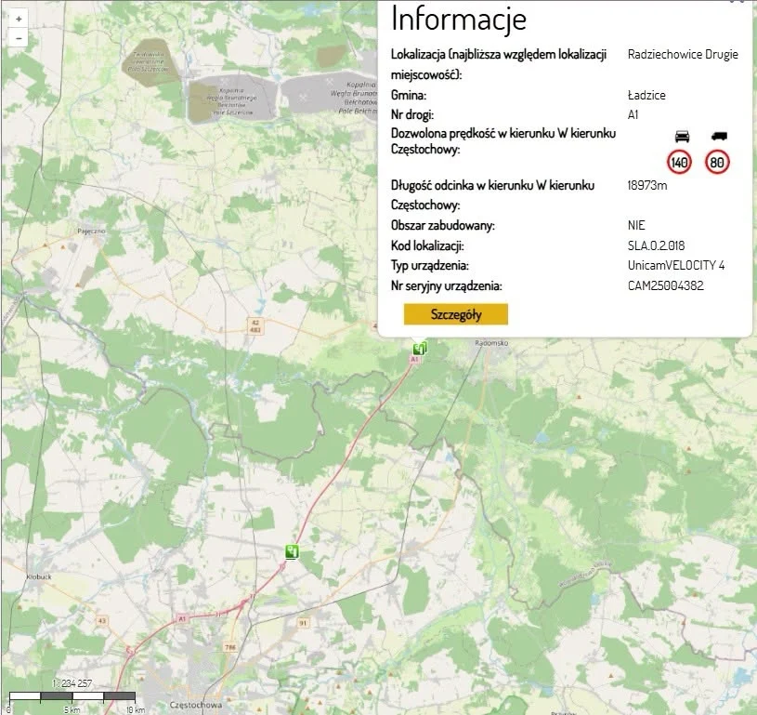Click the Pajęczno town label on map
This screenshot has height=715, width=757.
[x=91, y=232]
